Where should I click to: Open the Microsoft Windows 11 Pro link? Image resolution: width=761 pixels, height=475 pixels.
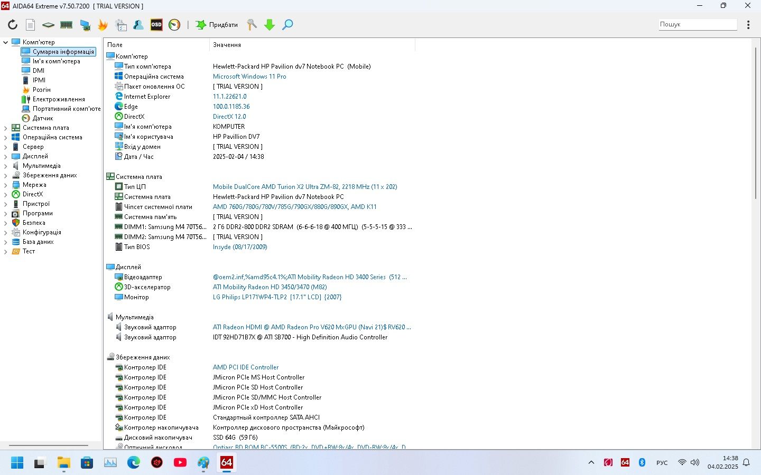pyautogui.click(x=249, y=77)
